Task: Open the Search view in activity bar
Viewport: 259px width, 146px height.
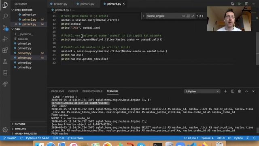Action: 5,16
